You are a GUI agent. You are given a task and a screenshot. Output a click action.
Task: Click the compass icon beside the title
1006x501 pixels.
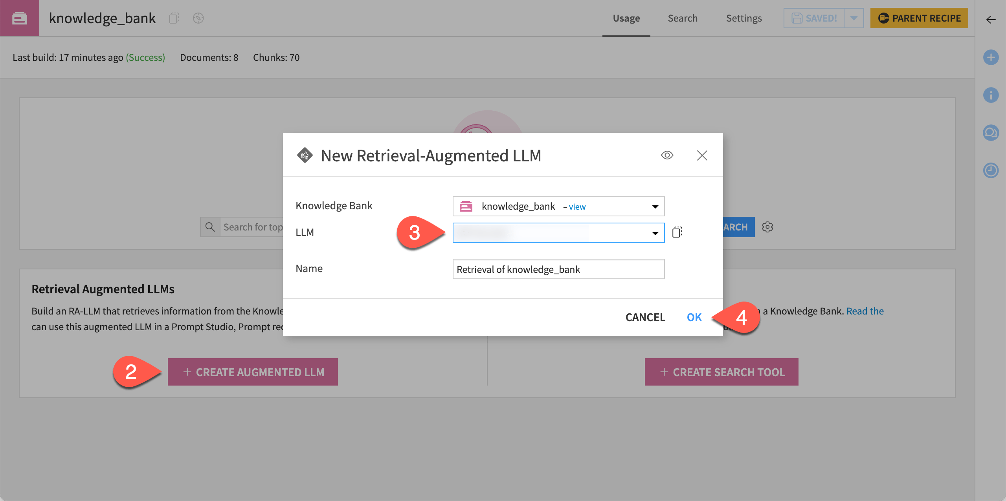click(198, 18)
